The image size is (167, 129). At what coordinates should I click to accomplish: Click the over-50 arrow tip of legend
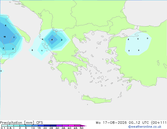84,126
